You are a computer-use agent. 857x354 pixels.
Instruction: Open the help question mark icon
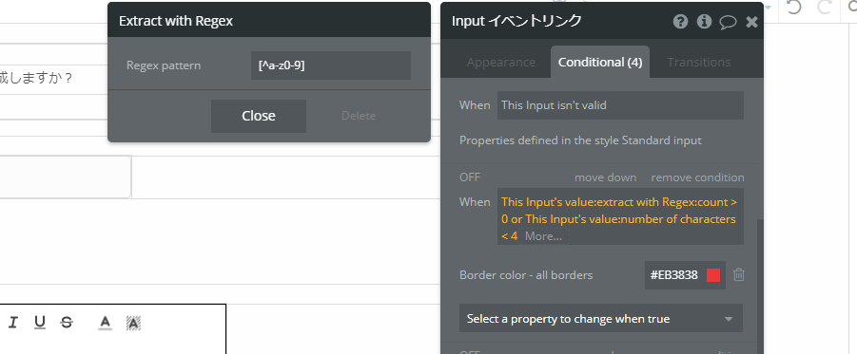[x=680, y=21]
